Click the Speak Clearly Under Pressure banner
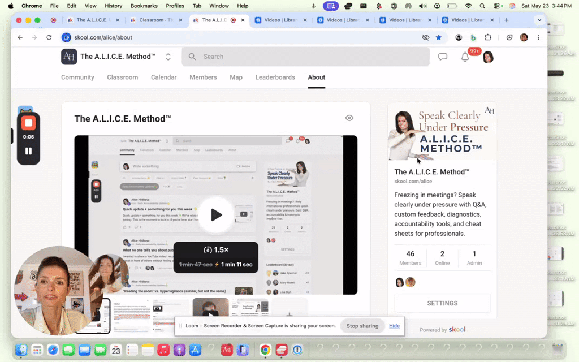 tap(442, 132)
